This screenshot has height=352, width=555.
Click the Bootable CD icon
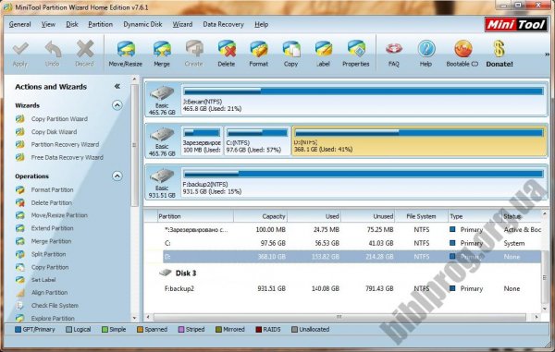point(462,49)
